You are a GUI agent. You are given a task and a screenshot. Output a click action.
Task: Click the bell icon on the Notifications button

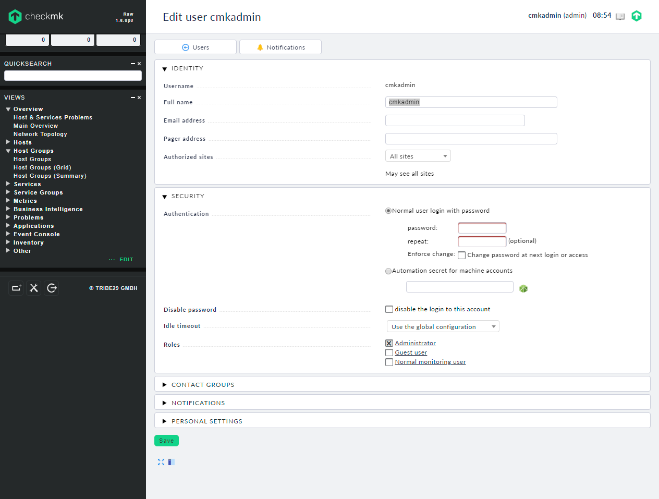pyautogui.click(x=260, y=47)
